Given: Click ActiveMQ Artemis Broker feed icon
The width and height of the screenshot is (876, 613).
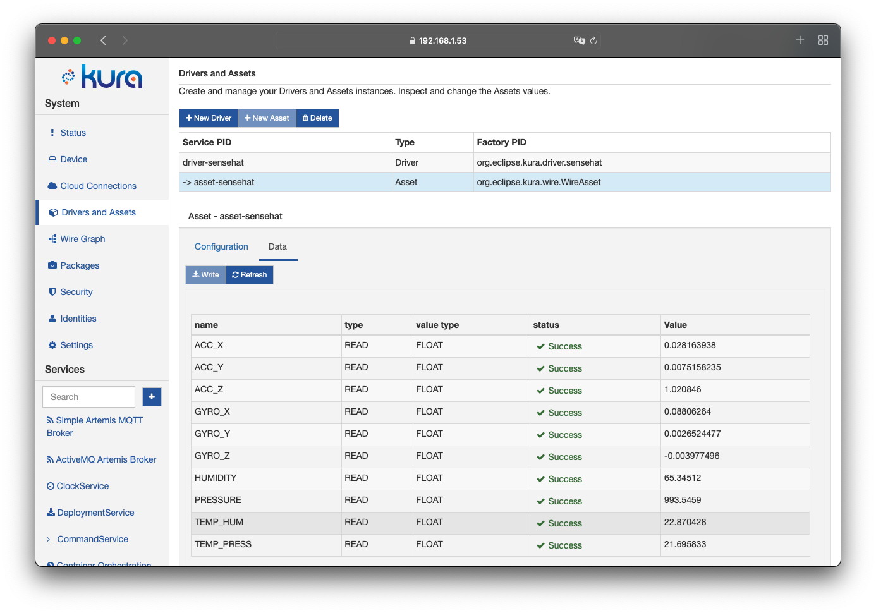Looking at the screenshot, I should point(50,459).
